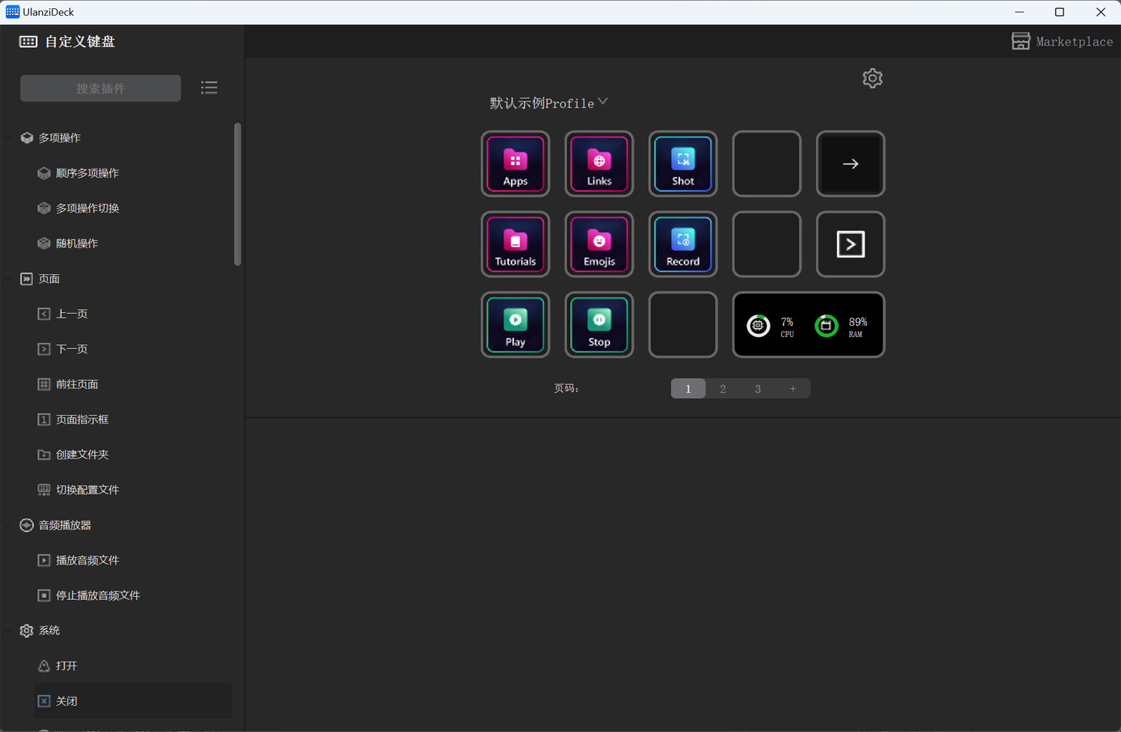Collapse the 页面 category
Image resolution: width=1121 pixels, height=732 pixels.
pyautogui.click(x=9, y=279)
